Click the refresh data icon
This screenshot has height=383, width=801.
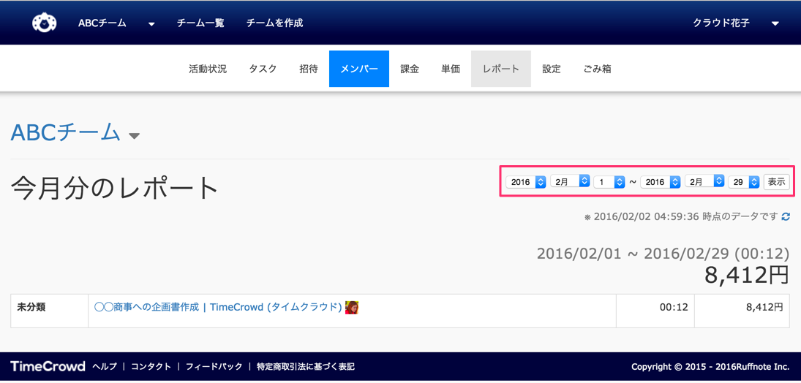[786, 217]
